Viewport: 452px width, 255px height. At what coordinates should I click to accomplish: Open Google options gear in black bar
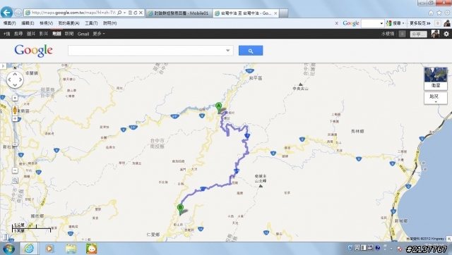point(446,34)
